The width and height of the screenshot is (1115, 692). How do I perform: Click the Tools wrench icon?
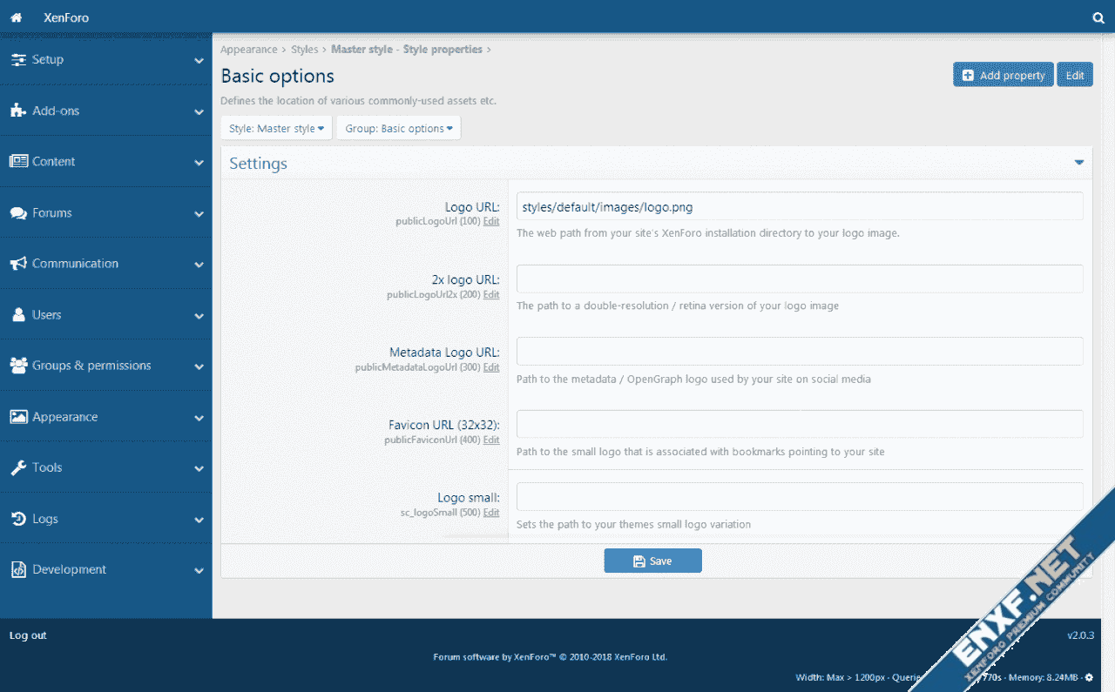17,468
